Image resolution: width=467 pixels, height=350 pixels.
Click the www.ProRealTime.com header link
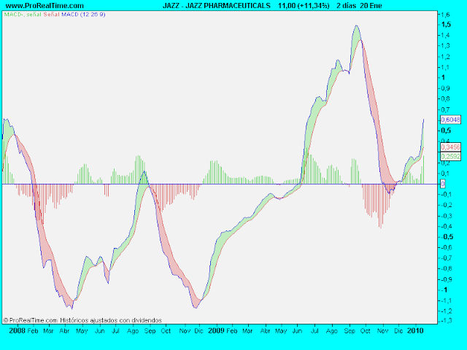click(45, 6)
